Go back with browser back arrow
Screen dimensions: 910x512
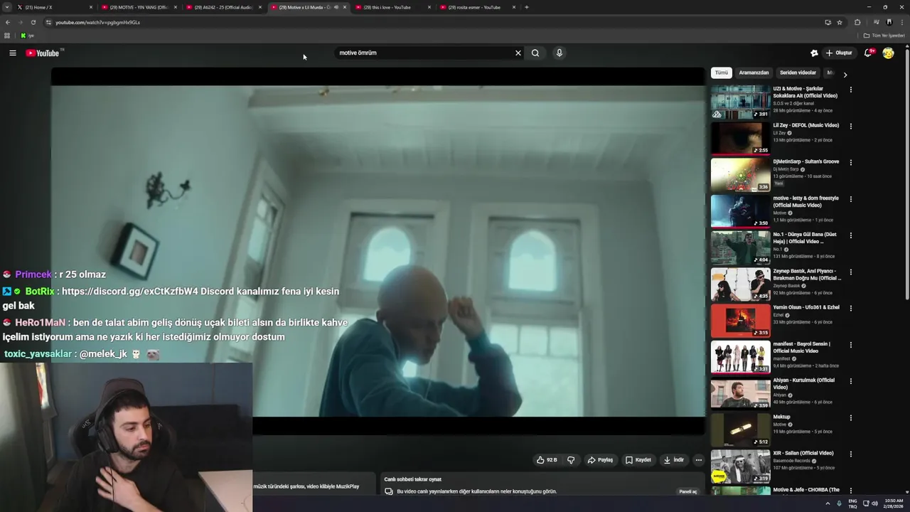[8, 22]
